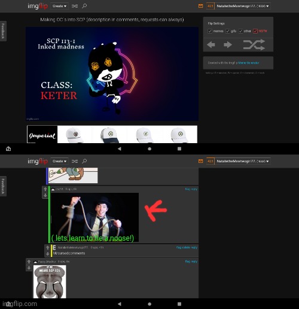
Task: Expand the Create dropdown in lower header
Action: 59,161
